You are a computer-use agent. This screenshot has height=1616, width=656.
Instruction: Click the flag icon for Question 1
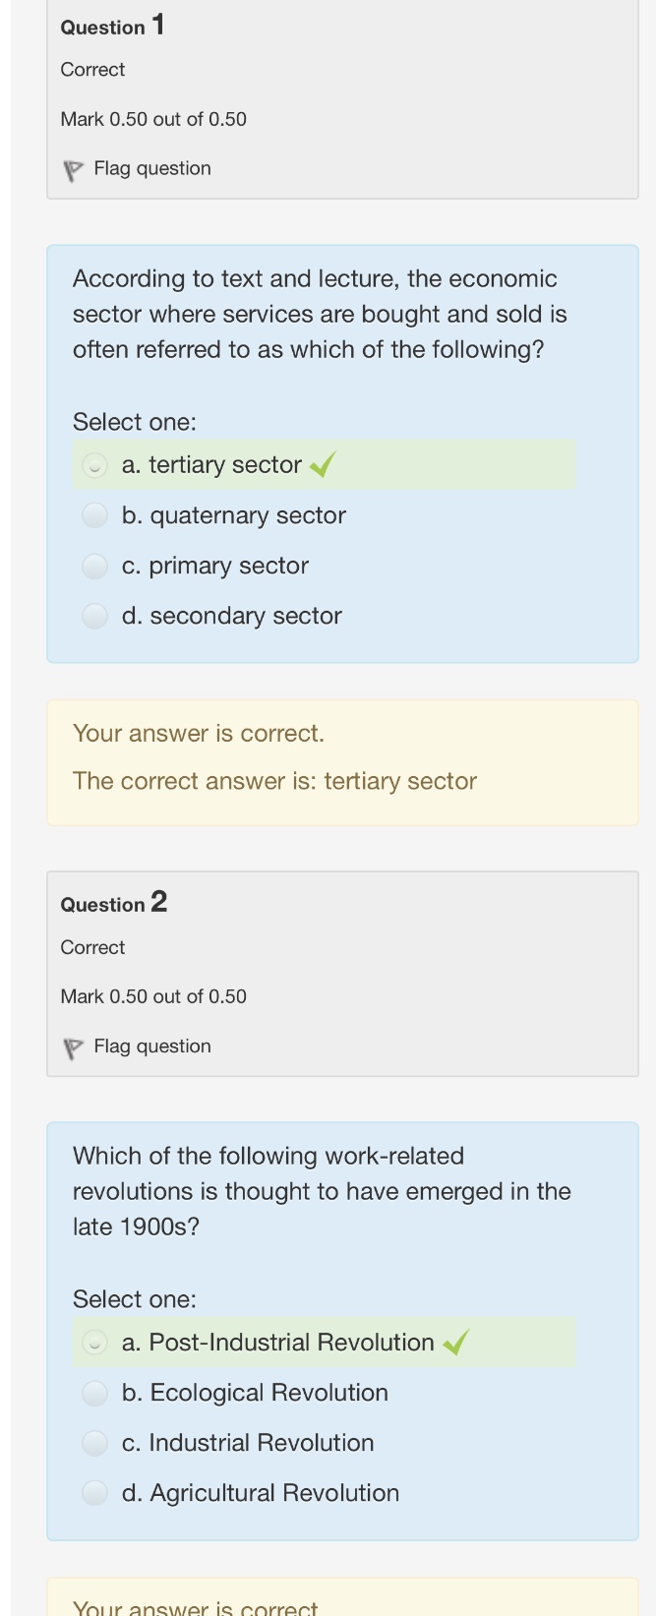pyautogui.click(x=73, y=170)
